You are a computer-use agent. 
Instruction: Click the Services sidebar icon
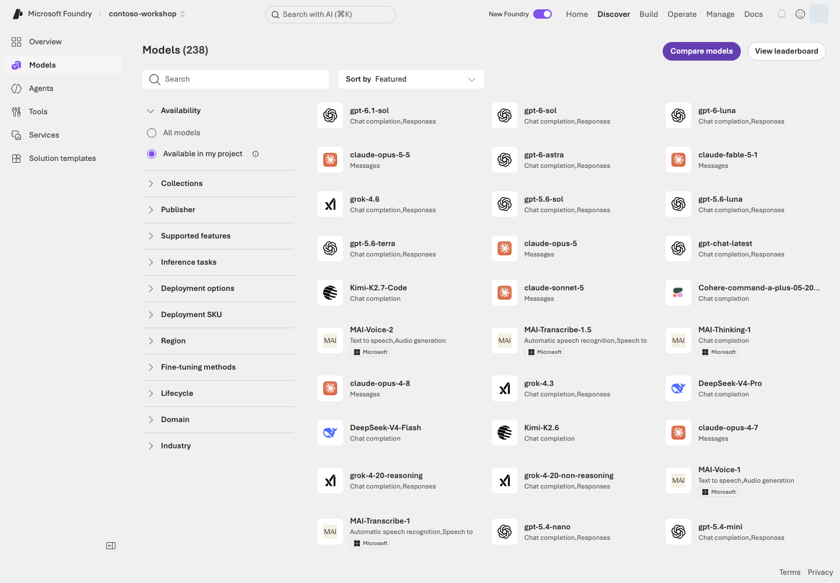[x=16, y=135]
